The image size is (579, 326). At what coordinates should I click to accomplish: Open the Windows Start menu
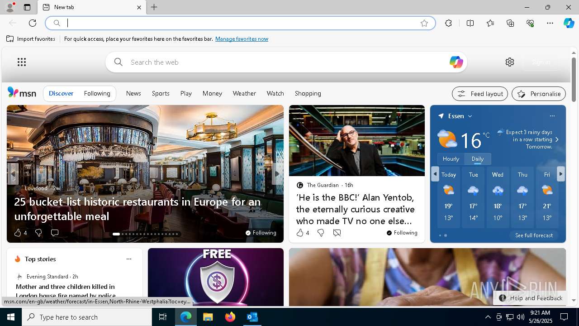click(11, 317)
